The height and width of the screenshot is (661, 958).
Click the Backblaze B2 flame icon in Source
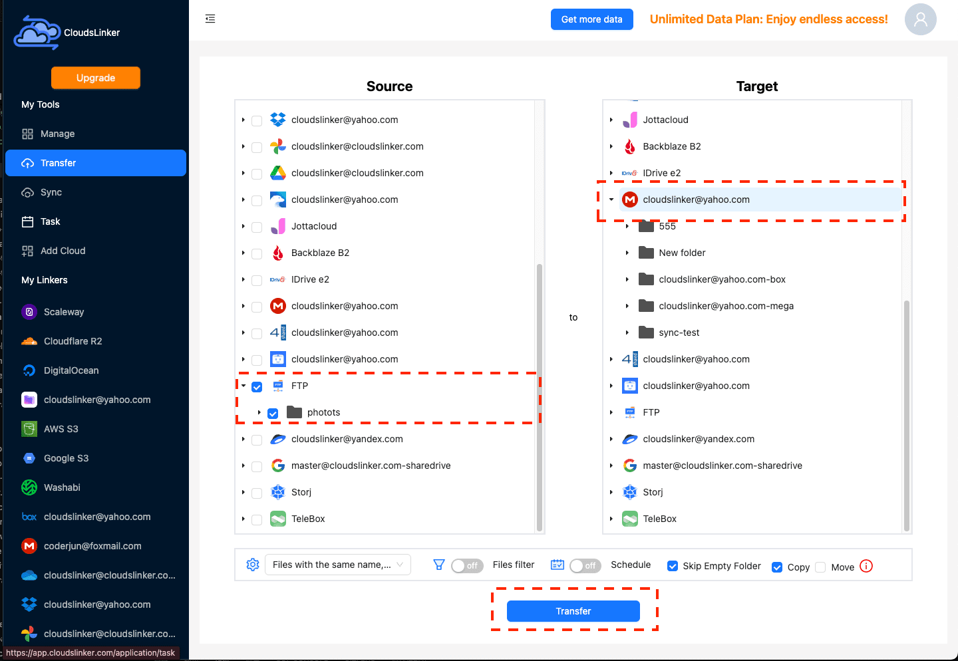click(x=278, y=253)
